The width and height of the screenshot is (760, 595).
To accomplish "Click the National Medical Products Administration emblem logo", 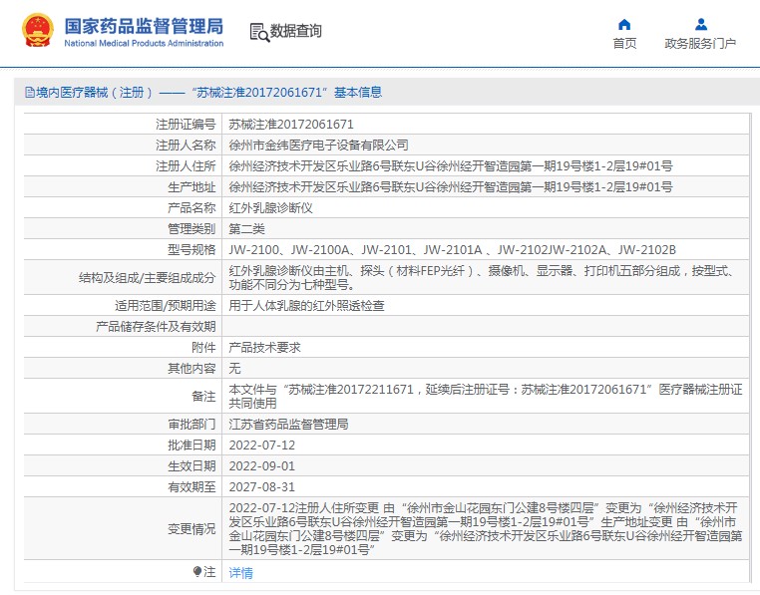I will point(37,32).
